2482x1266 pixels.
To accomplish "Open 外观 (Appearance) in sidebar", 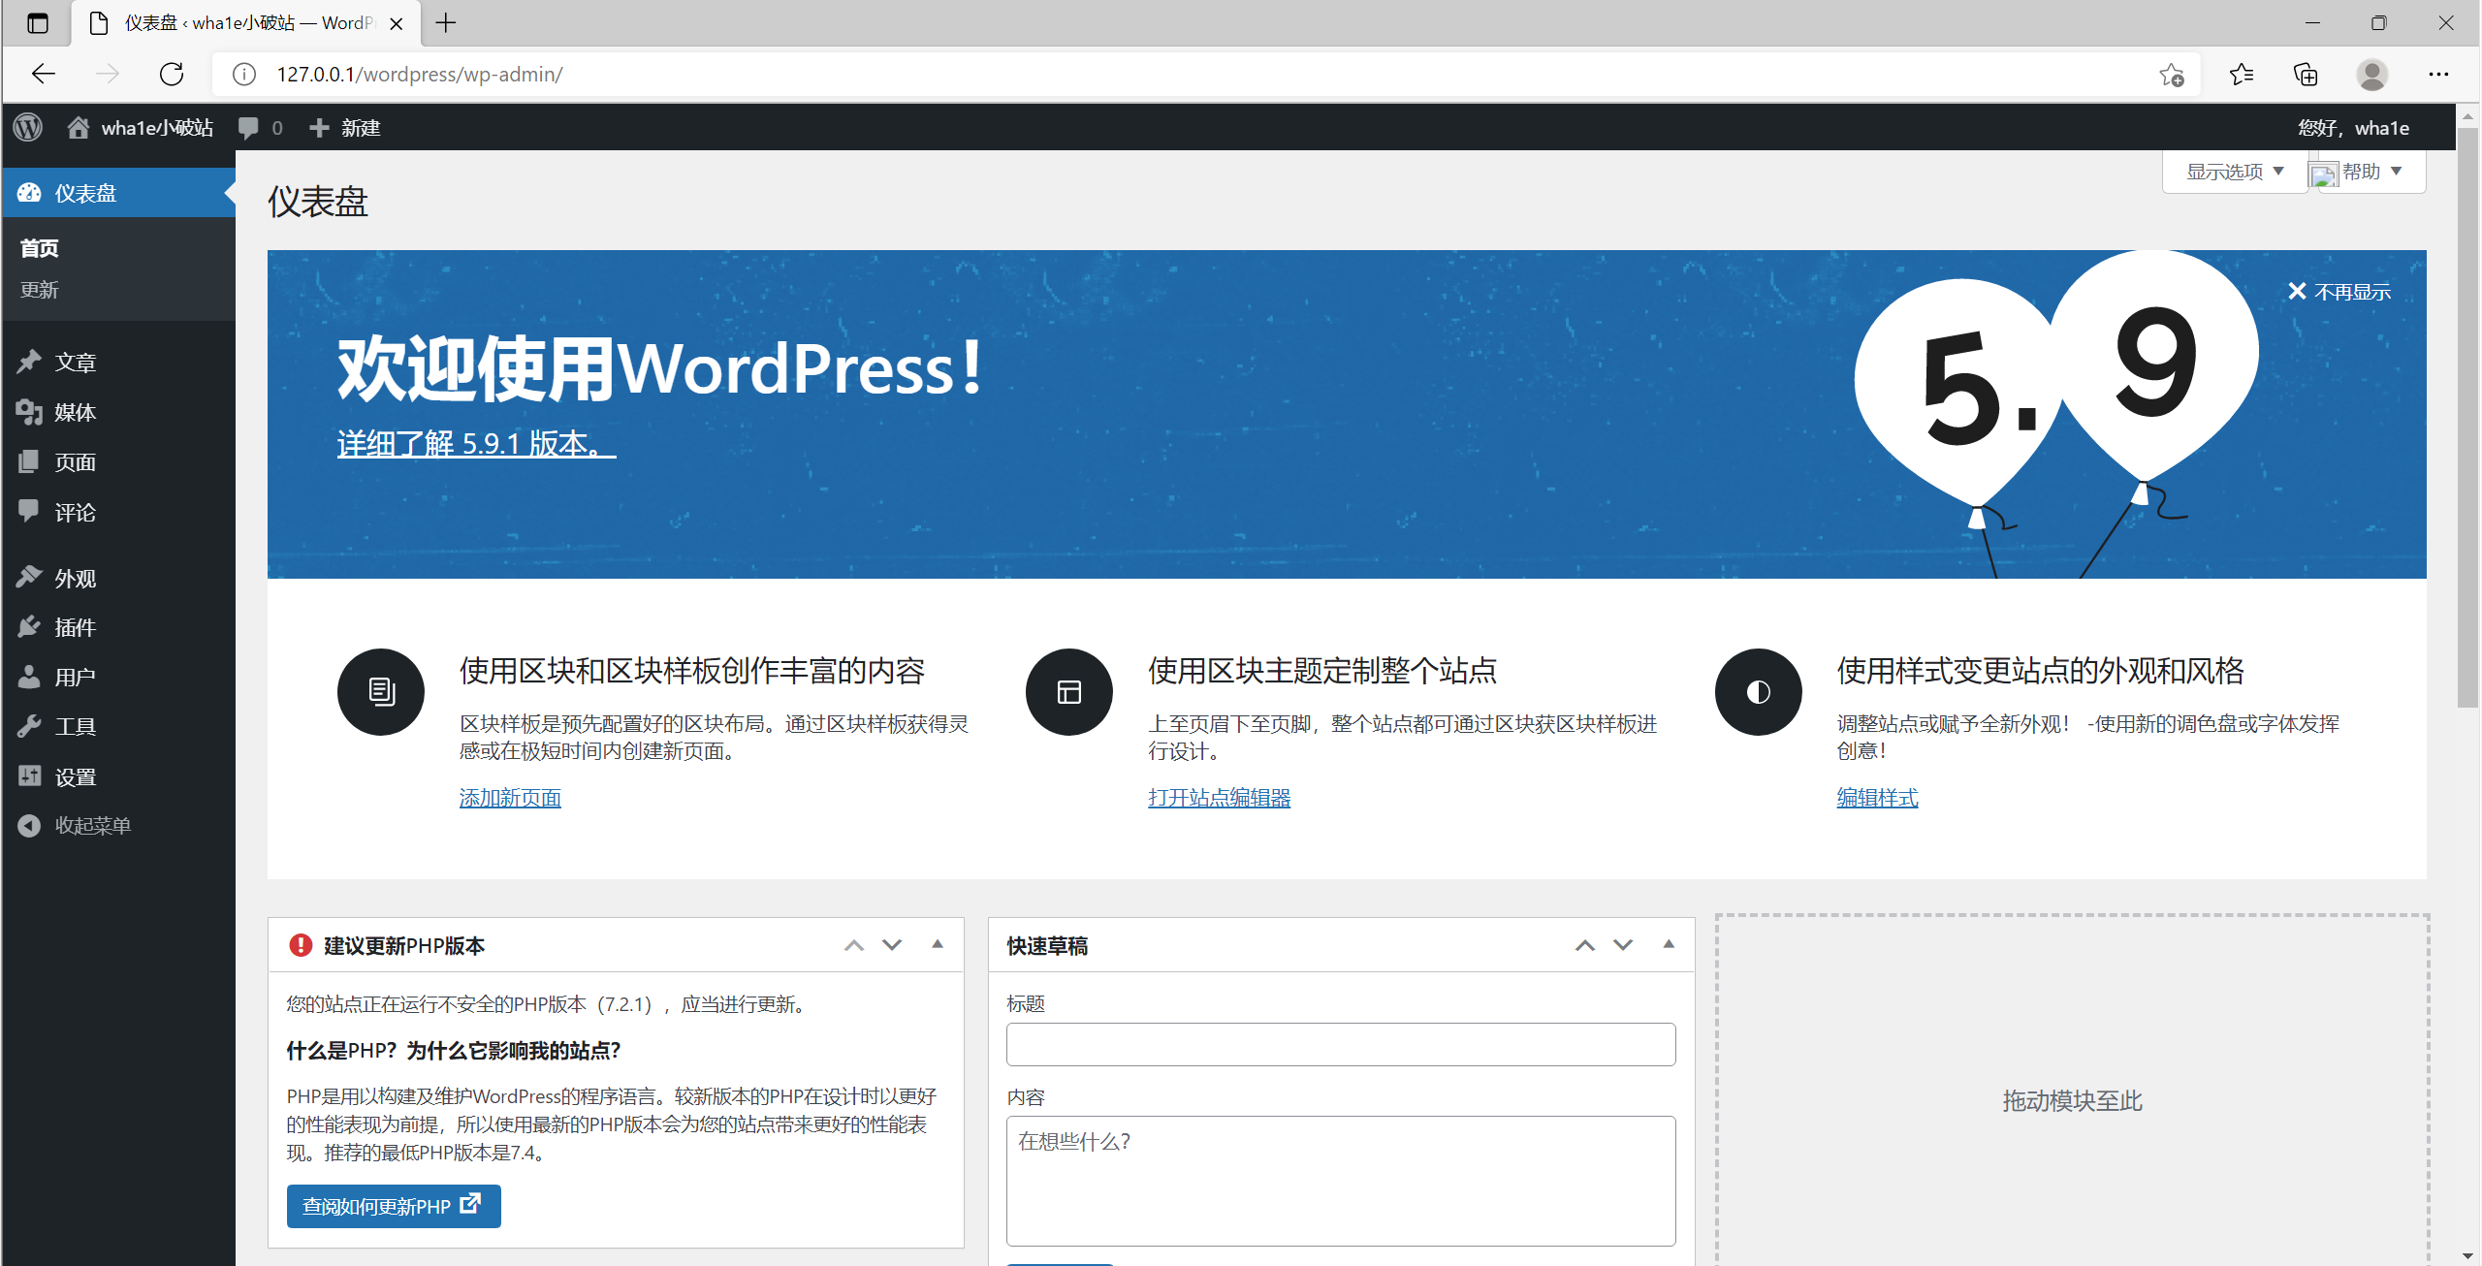I will (75, 578).
